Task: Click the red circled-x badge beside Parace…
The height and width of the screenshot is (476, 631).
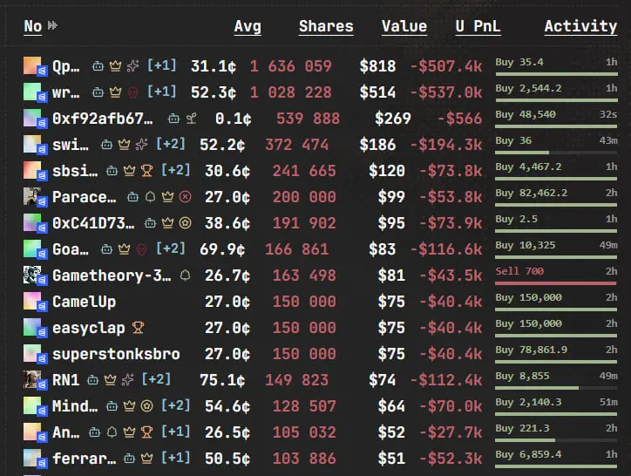Action: click(185, 197)
